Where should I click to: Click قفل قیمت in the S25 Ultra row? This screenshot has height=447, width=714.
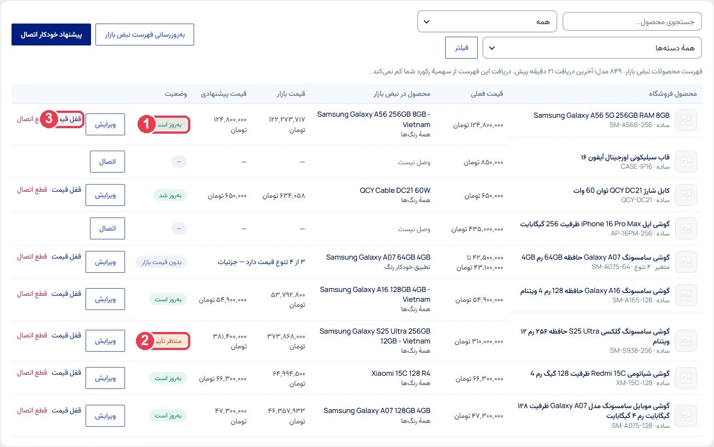tap(66, 335)
